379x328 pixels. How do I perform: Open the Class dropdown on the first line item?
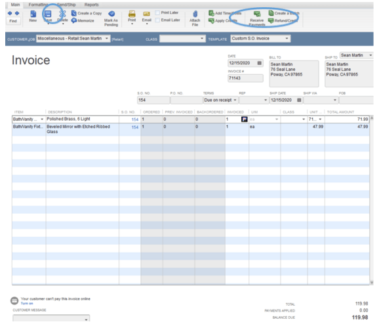(304, 119)
